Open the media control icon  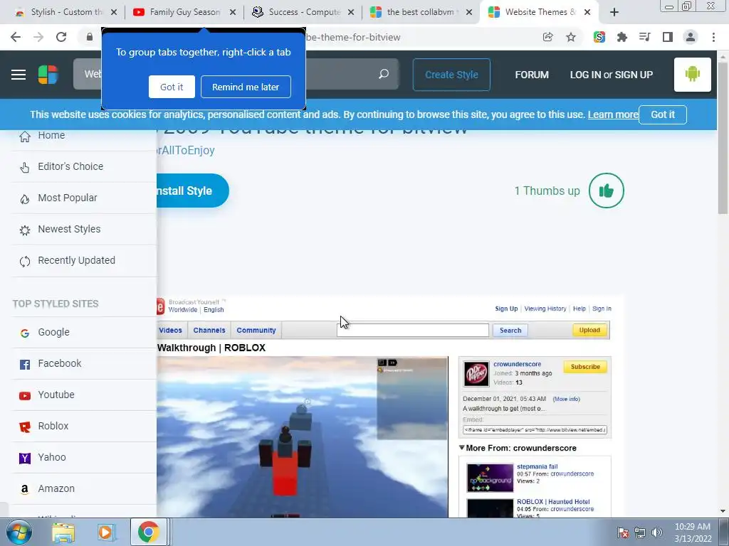coord(645,37)
